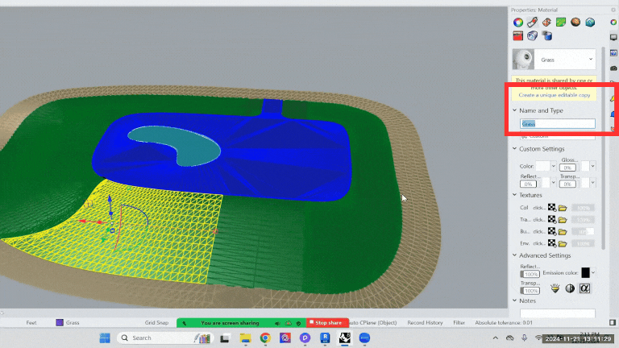Image resolution: width=619 pixels, height=348 pixels.
Task: Collapse the Advanced Settings section
Action: click(x=514, y=255)
